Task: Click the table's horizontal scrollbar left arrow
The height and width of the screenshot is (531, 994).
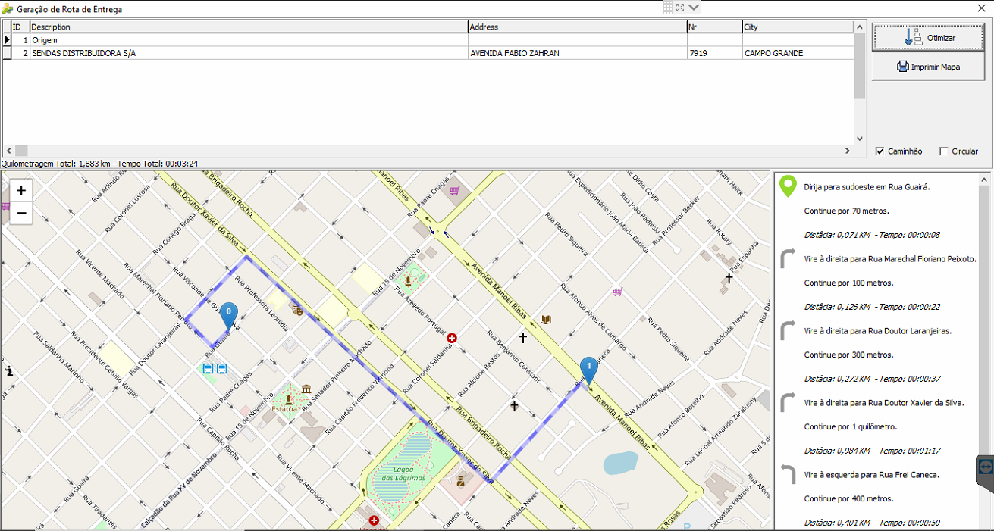Action: tap(8, 151)
